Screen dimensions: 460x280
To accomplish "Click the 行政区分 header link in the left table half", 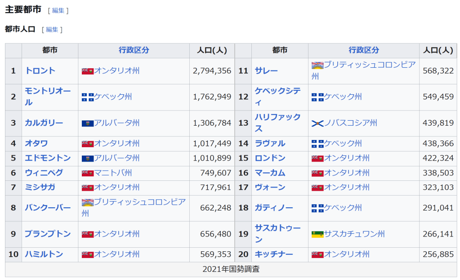I will click(134, 50).
